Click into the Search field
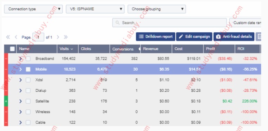This screenshot has width=268, height=131. click(170, 23)
